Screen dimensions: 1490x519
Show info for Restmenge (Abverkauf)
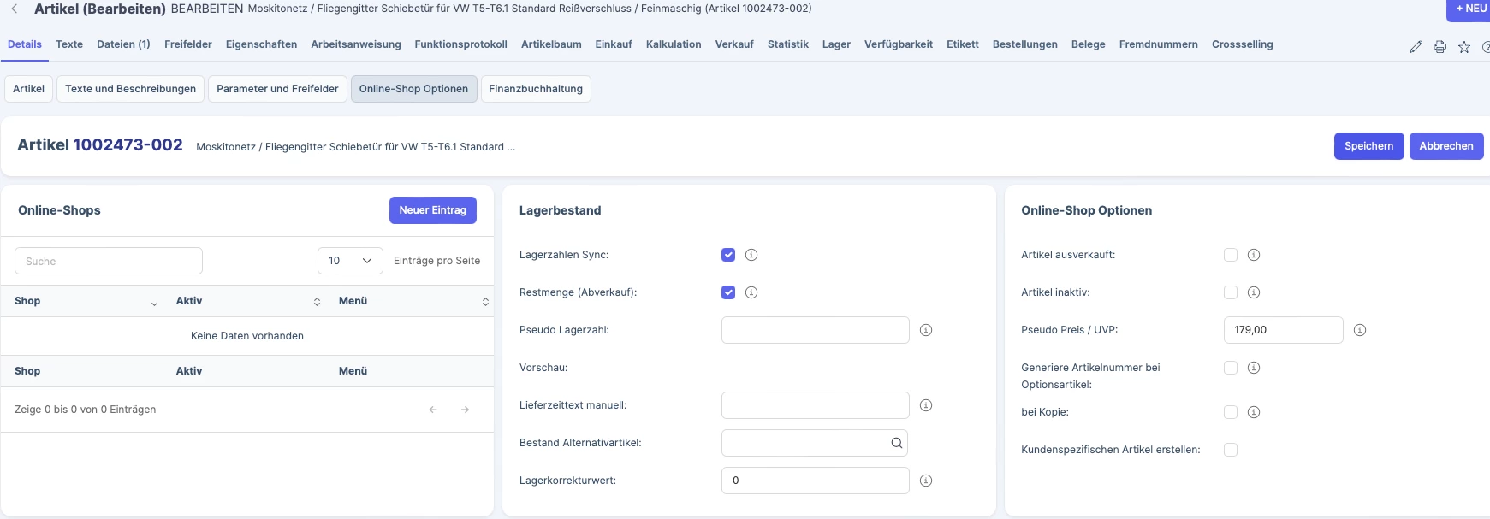tap(751, 292)
